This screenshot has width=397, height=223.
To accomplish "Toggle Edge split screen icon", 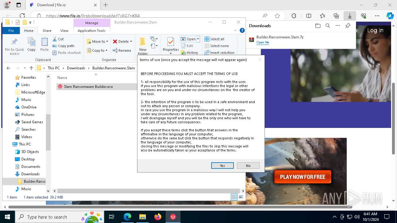I will [309, 16].
